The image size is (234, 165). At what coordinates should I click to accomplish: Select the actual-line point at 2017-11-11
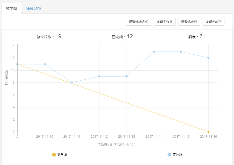coord(72,82)
